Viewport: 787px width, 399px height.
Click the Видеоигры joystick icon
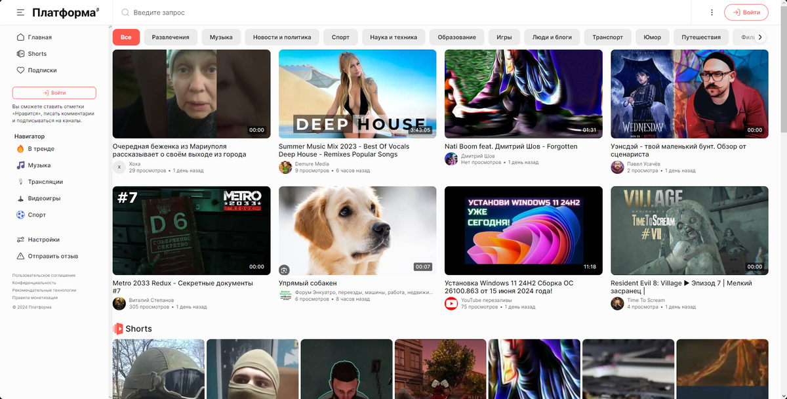click(21, 198)
